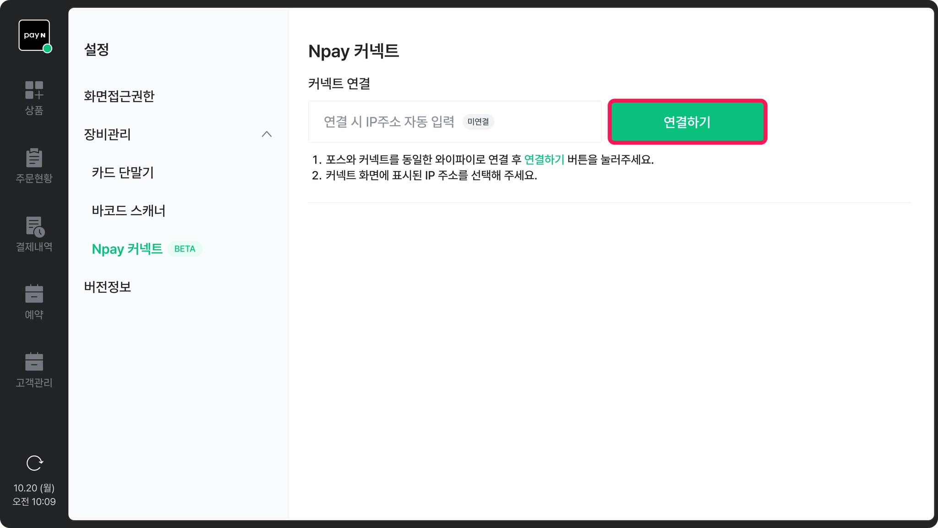Open the 결제내역 payment history icon
The height and width of the screenshot is (528, 938).
(34, 226)
